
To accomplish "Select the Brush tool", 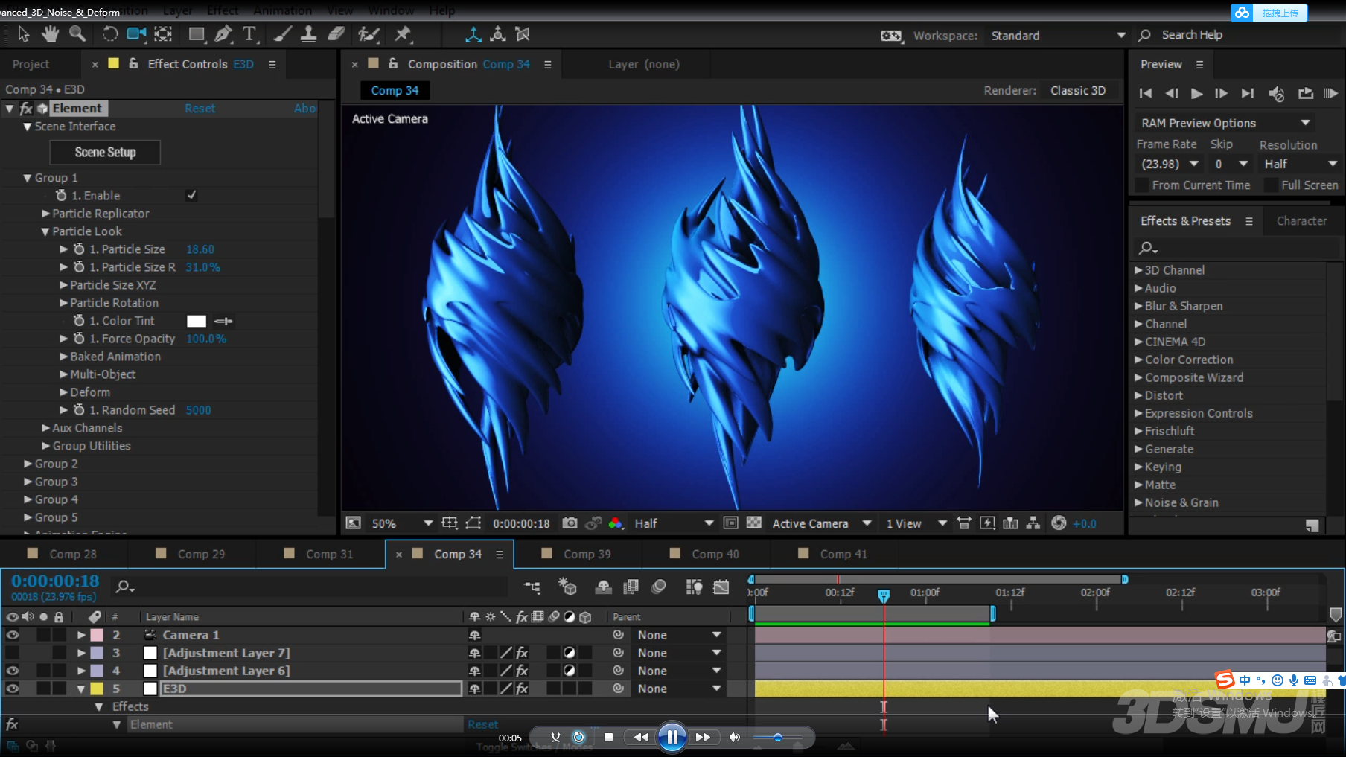I will [282, 34].
